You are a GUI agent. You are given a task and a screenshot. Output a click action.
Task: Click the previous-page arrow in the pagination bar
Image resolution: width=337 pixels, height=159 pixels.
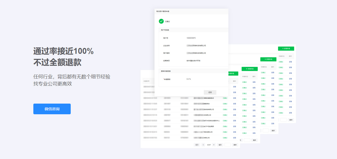[203, 145]
